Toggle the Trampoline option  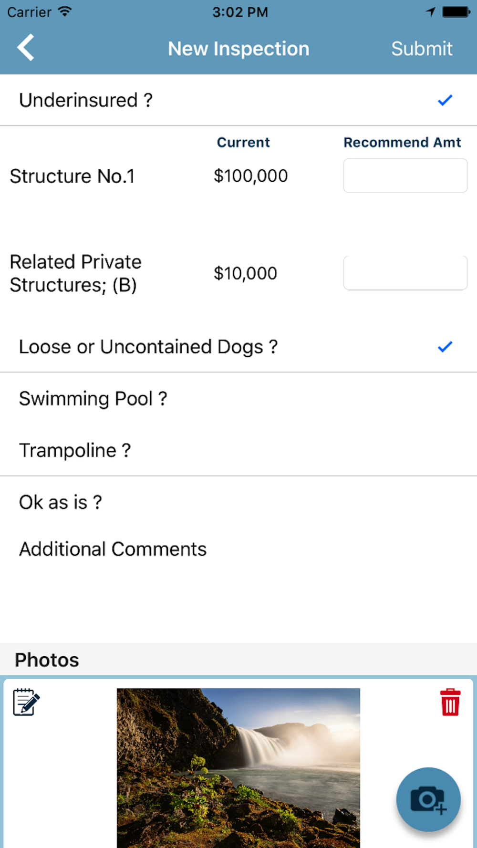coord(238,450)
